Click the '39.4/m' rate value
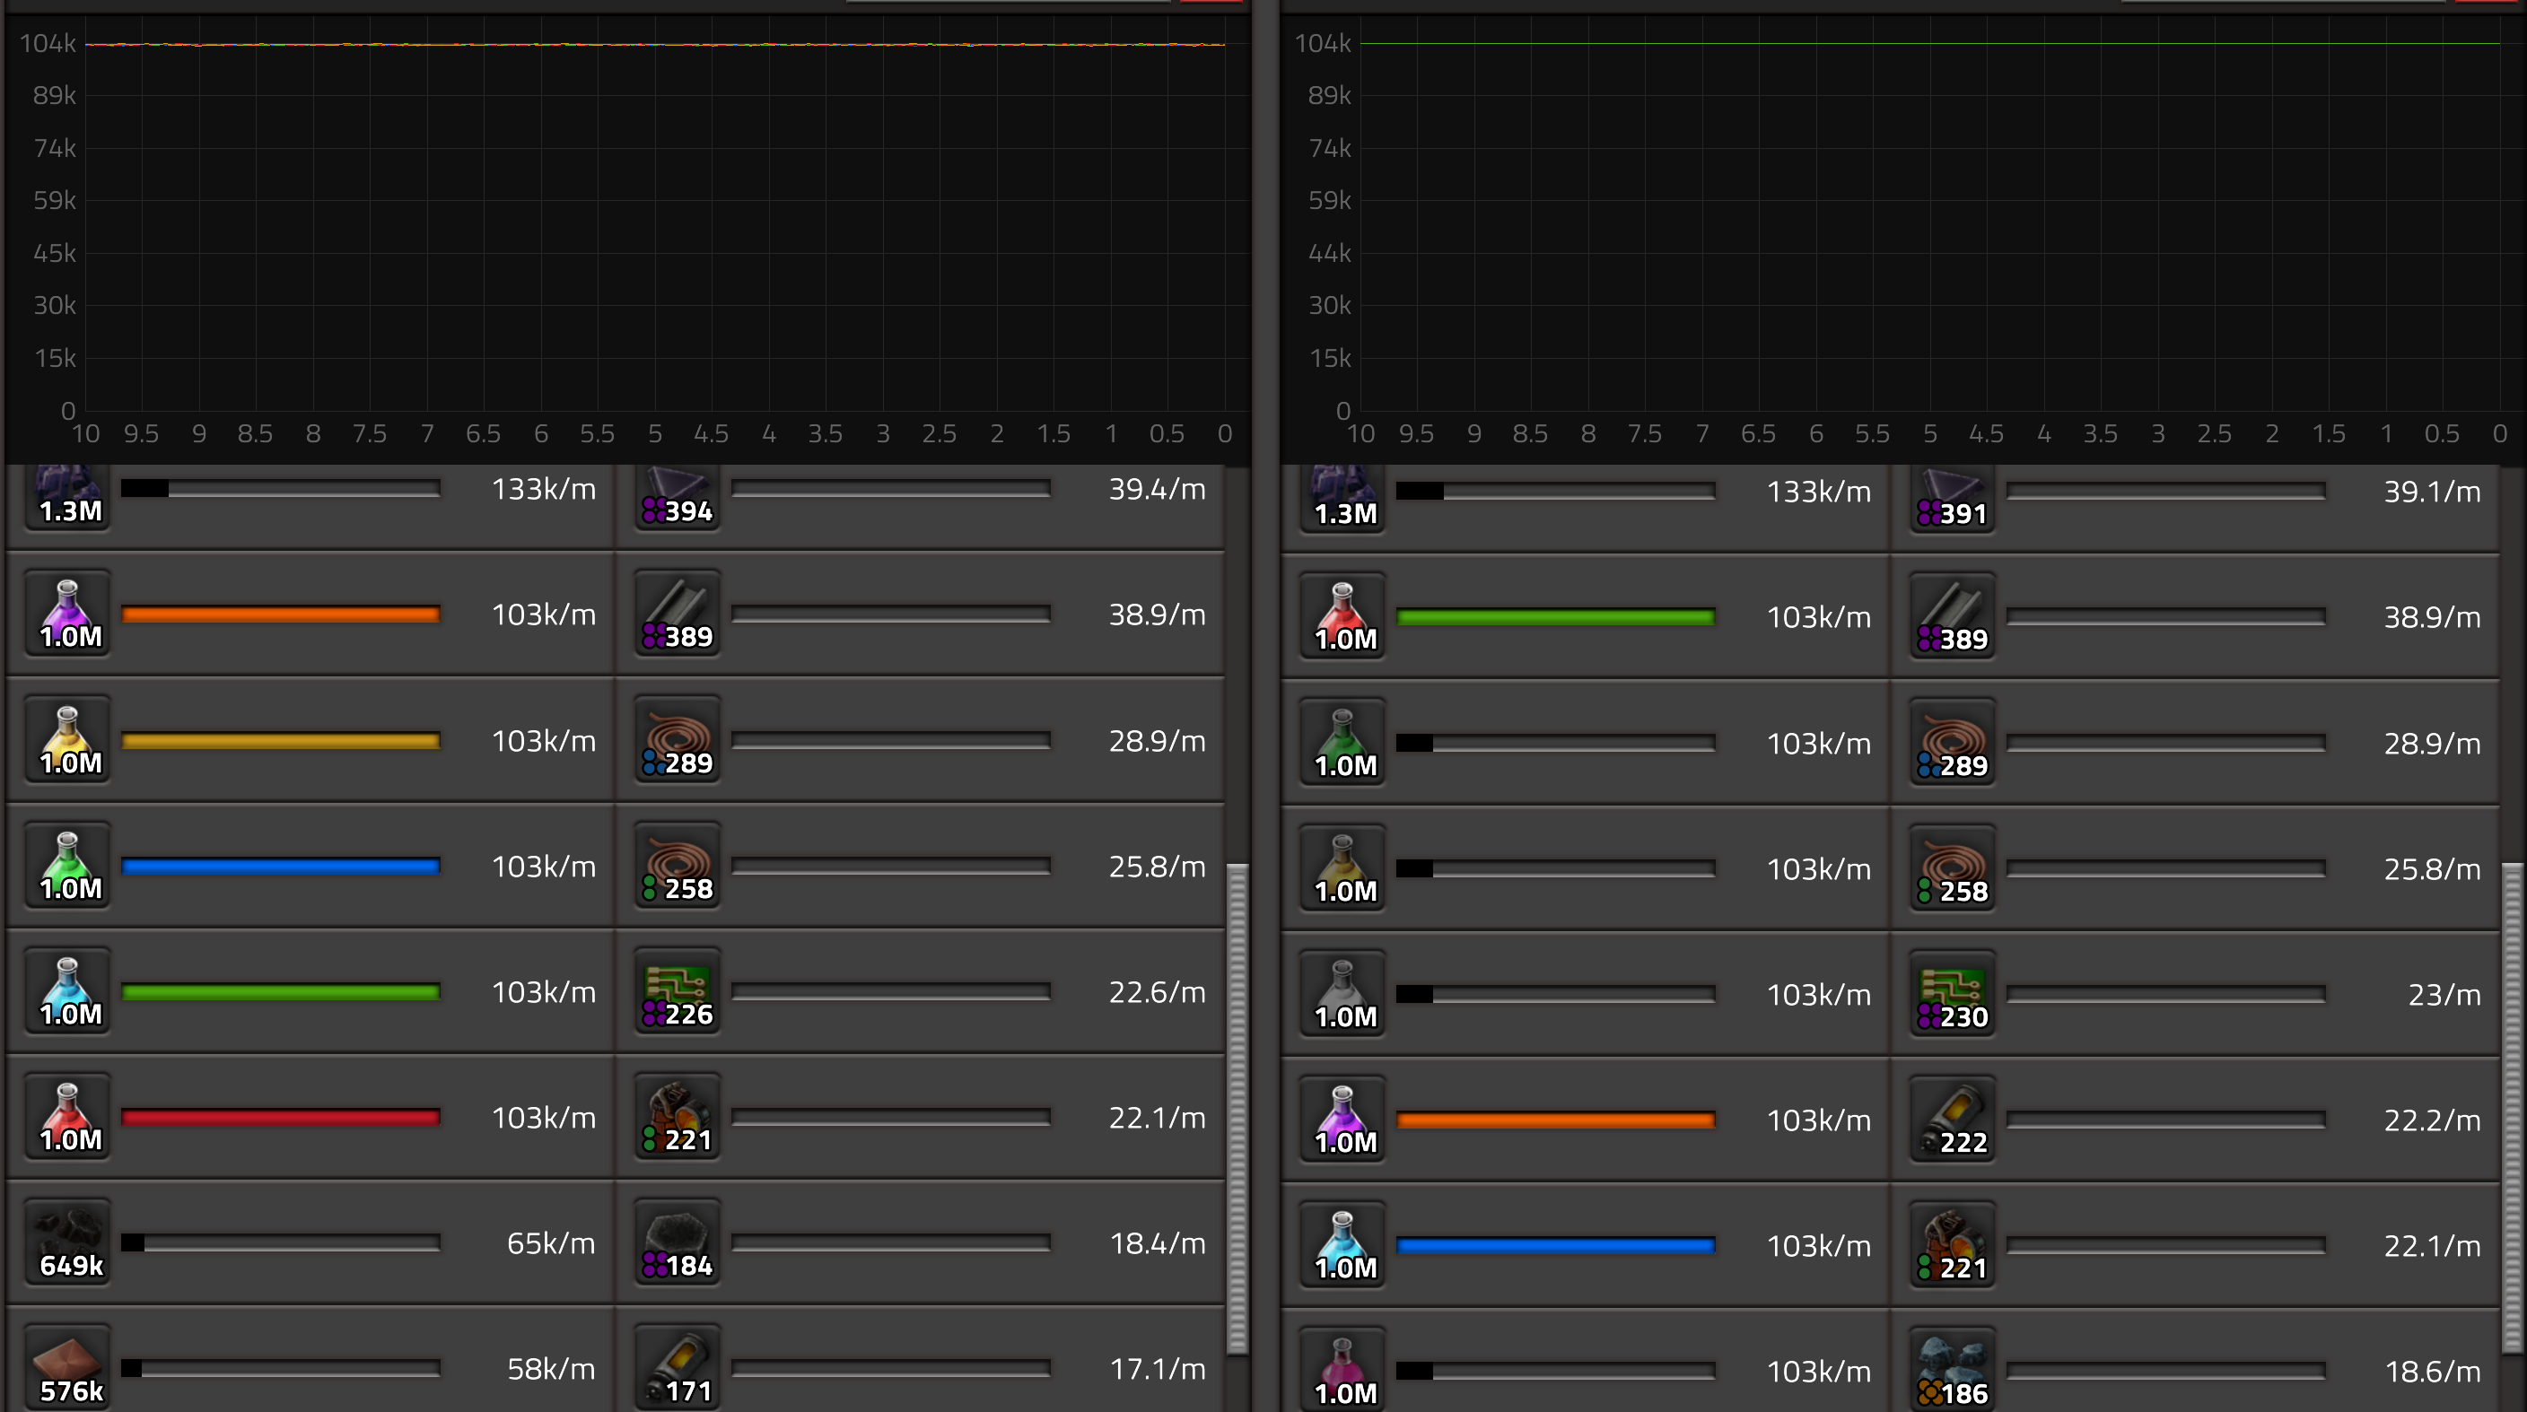Viewport: 2527px width, 1412px height. (1157, 488)
